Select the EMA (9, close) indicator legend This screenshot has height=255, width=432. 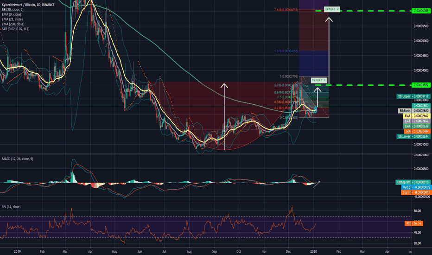(11, 14)
